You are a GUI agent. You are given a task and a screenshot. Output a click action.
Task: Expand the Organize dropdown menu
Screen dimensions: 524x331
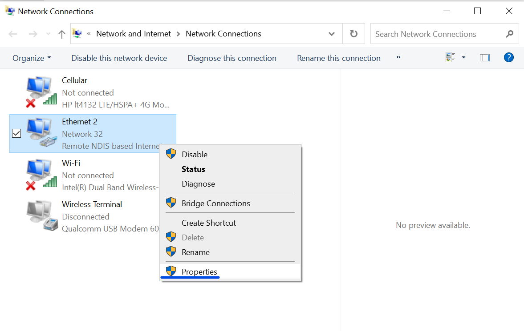[32, 58]
